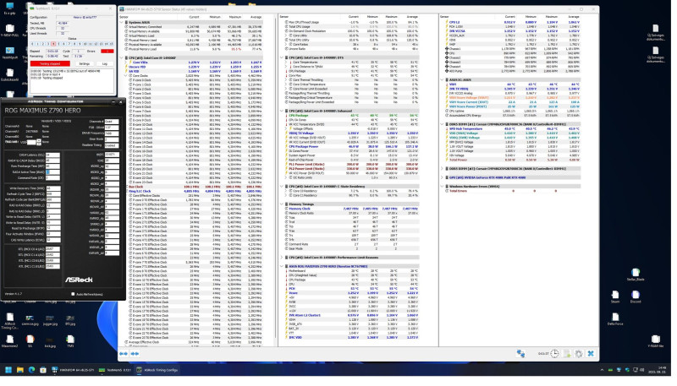Collapse the Windows Hardware Errors (WHEA) group
The width and height of the screenshot is (677, 386).
(x=442, y=187)
